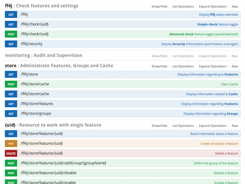Click the /ff4j/store/features/{uid}/disable endpoint path
245x184 pixels.
coord(48,173)
